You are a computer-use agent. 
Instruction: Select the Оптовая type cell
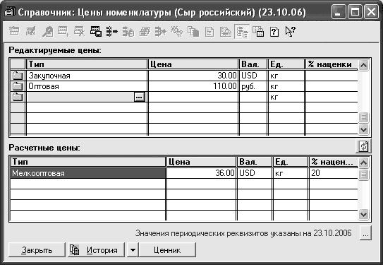coord(87,86)
